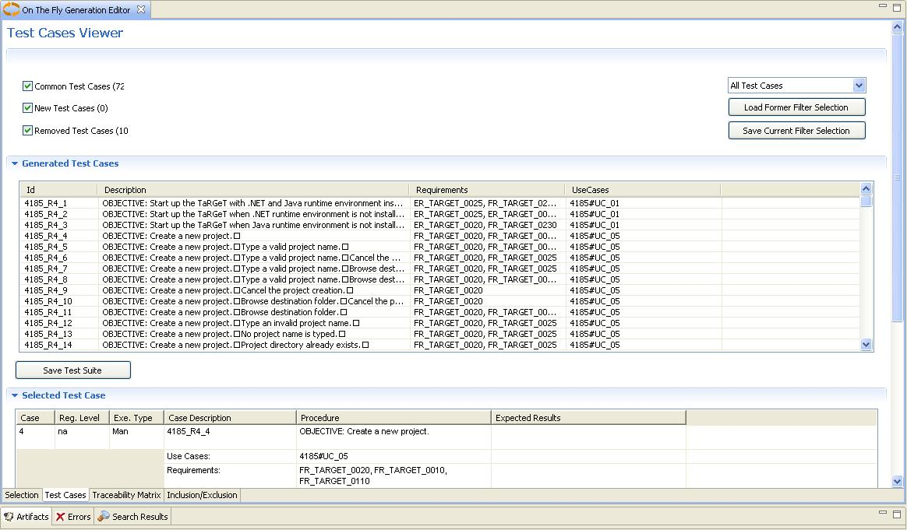Sort test cases by Id column header
Image resolution: width=907 pixels, height=530 pixels.
coord(58,190)
